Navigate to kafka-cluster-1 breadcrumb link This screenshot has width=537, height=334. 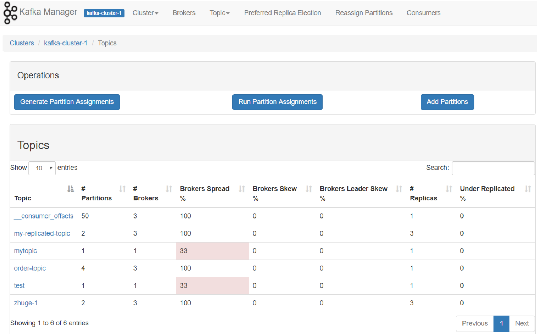pyautogui.click(x=65, y=43)
